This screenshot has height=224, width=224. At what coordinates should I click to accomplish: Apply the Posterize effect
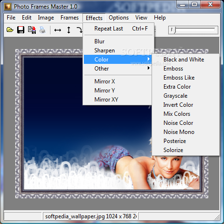pos(186,141)
